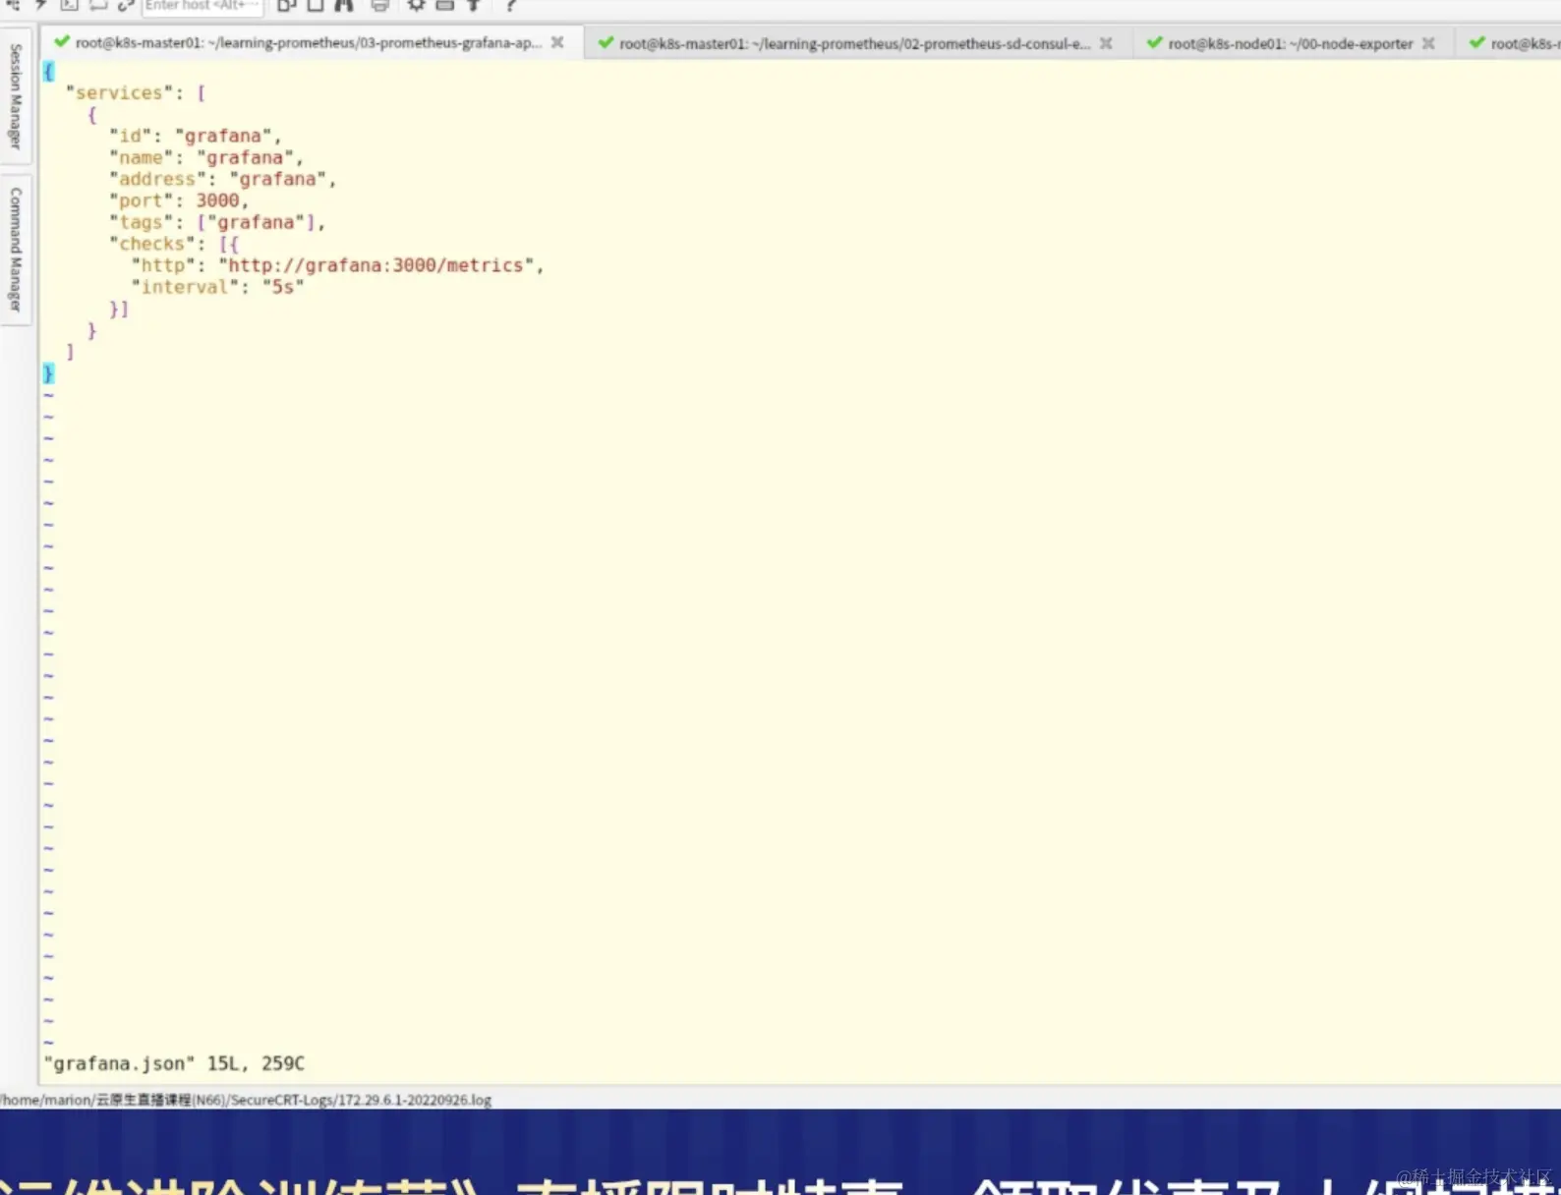This screenshot has height=1195, width=1561.
Task: Click the "interval": "5s" line
Action: coord(217,287)
